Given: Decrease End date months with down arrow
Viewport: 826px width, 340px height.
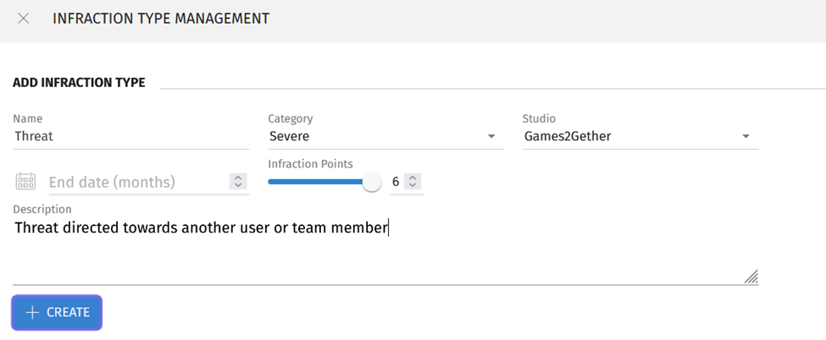Looking at the screenshot, I should click(238, 185).
